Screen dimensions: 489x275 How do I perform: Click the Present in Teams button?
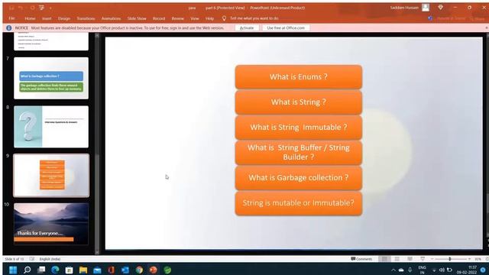(x=448, y=18)
